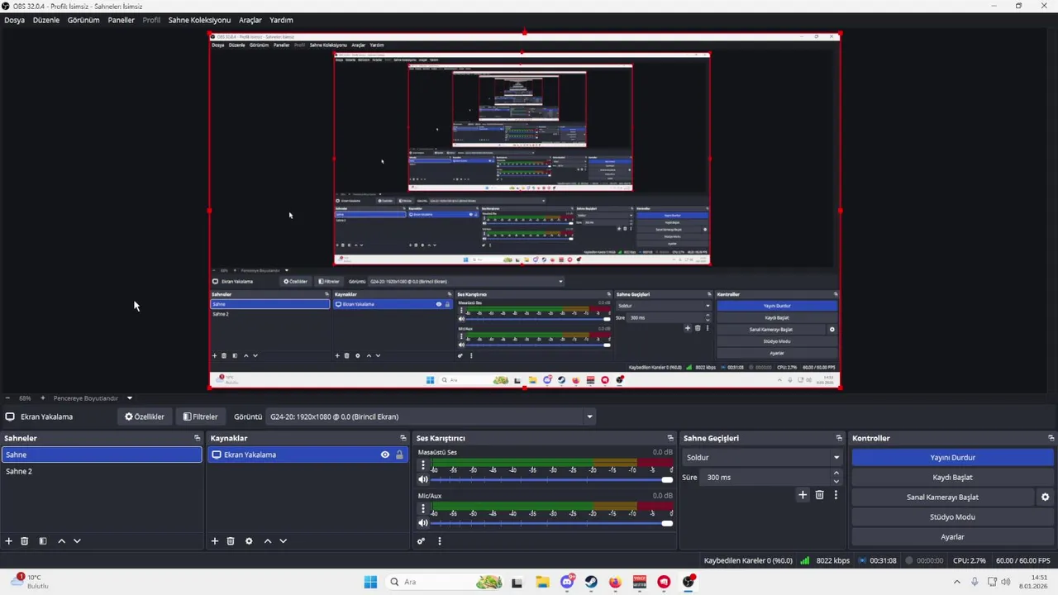Add a source with the Kaynaklar plus icon
Viewport: 1058px width, 595px height.
[x=215, y=541]
